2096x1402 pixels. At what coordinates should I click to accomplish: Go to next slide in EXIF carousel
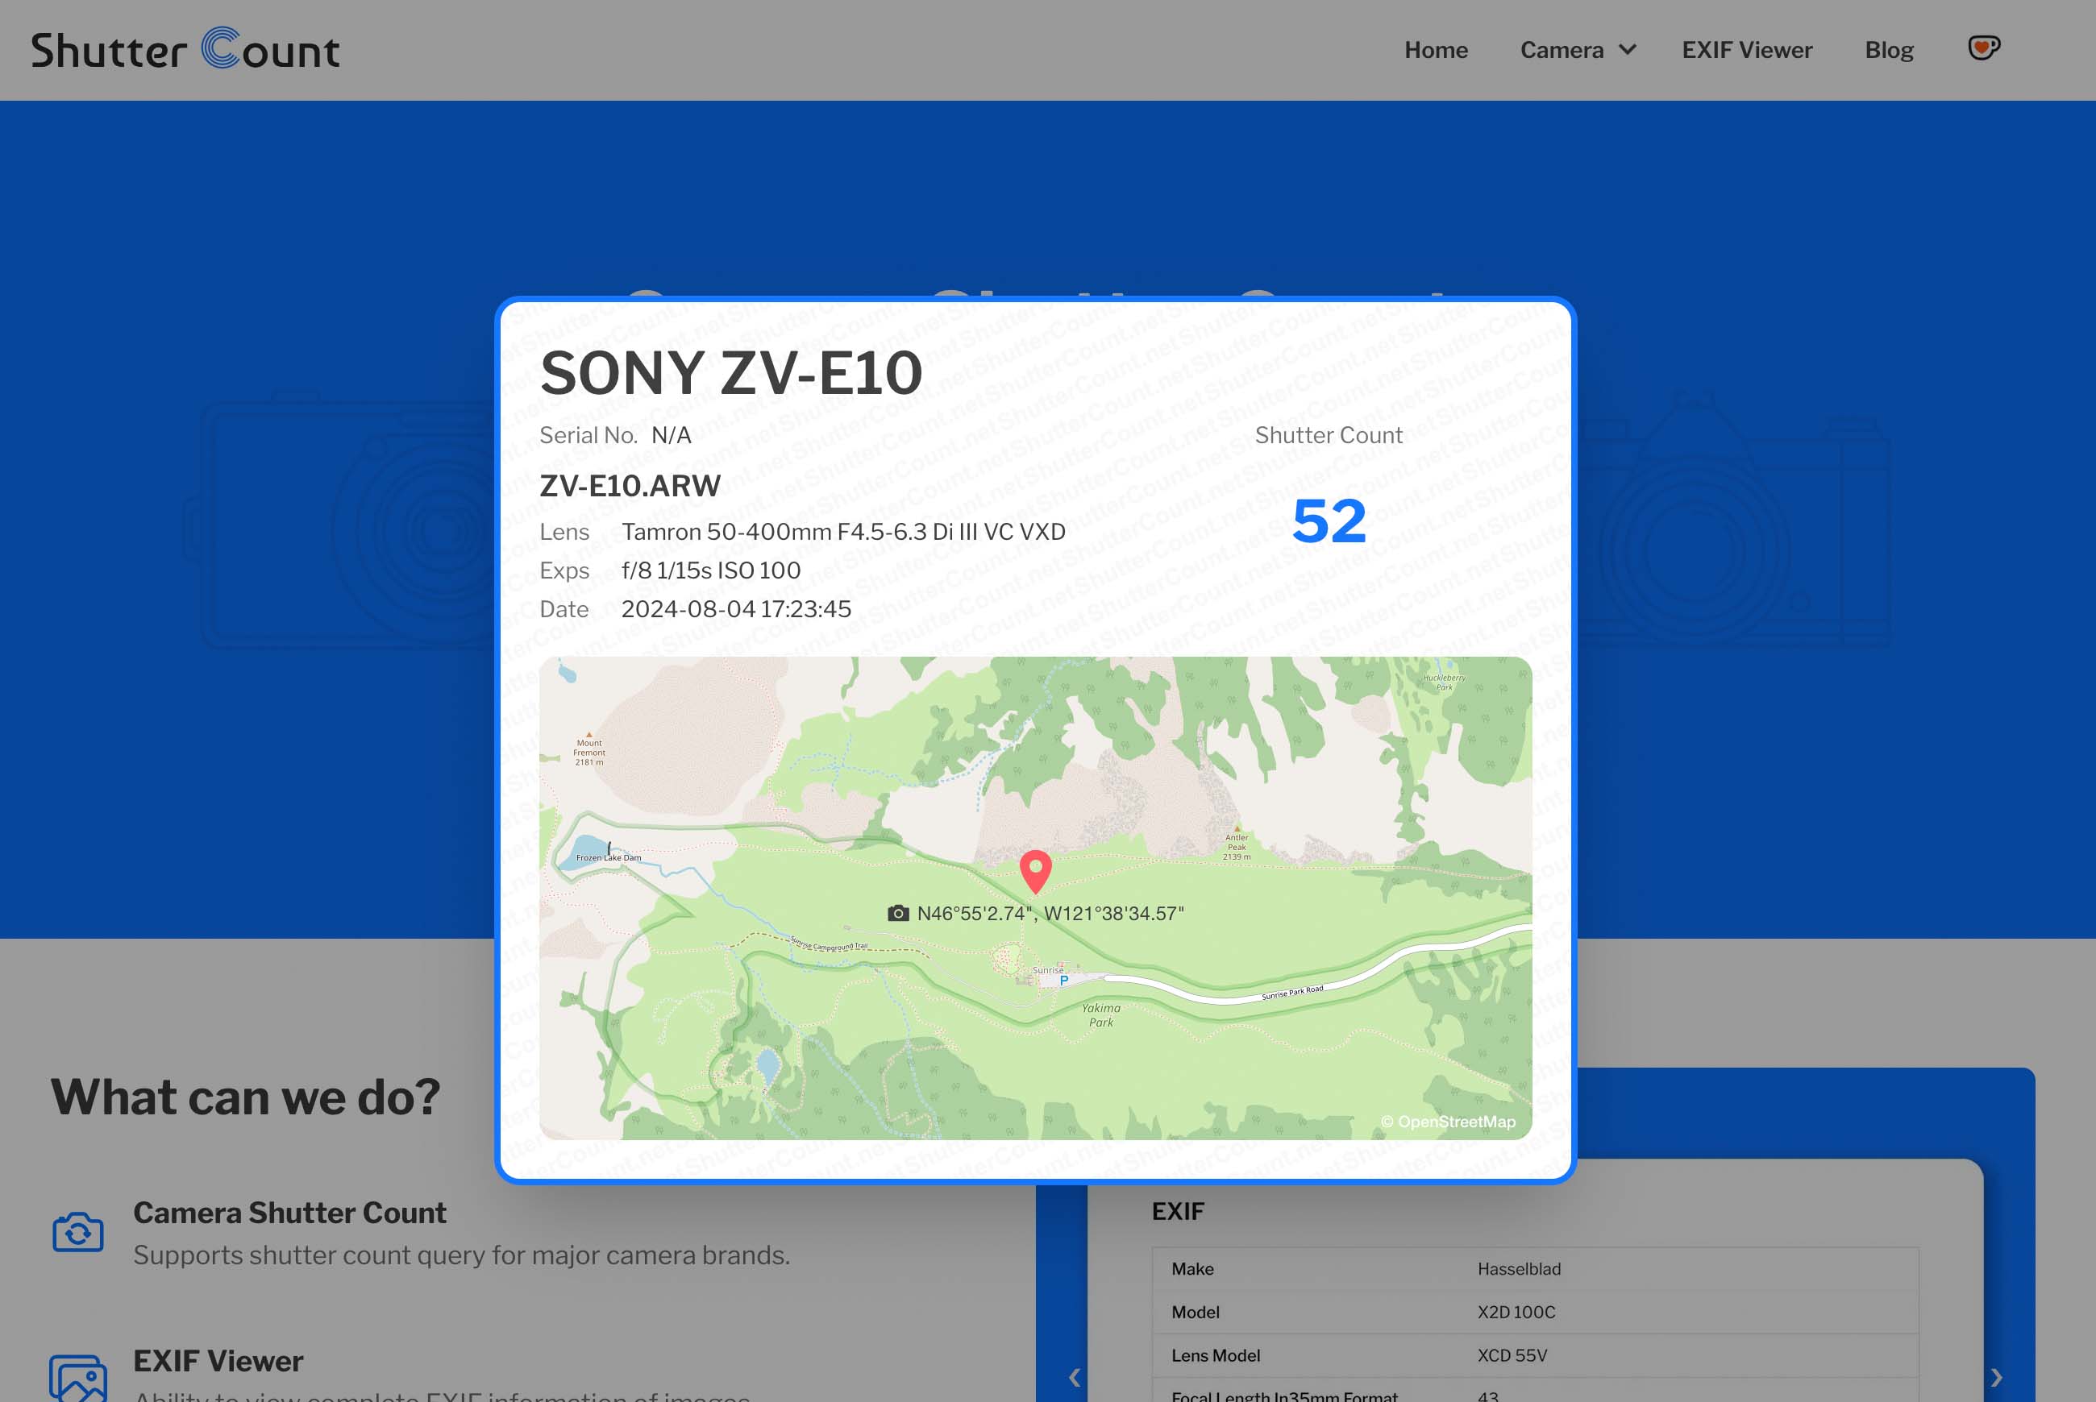(1996, 1378)
